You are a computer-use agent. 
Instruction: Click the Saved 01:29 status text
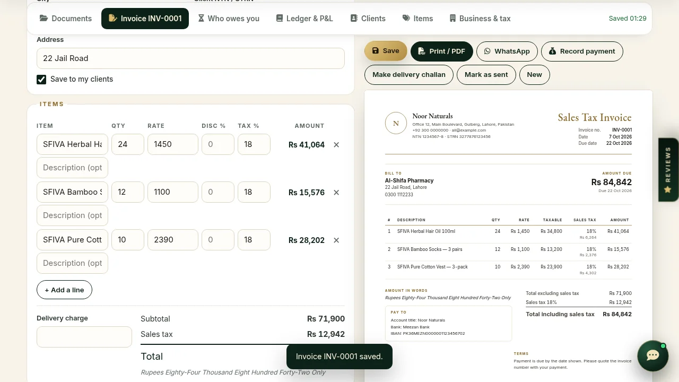pos(628,19)
